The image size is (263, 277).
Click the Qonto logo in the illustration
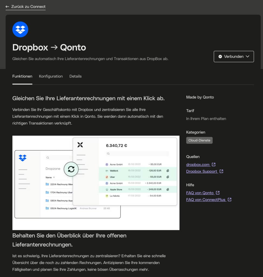[x=80, y=145]
